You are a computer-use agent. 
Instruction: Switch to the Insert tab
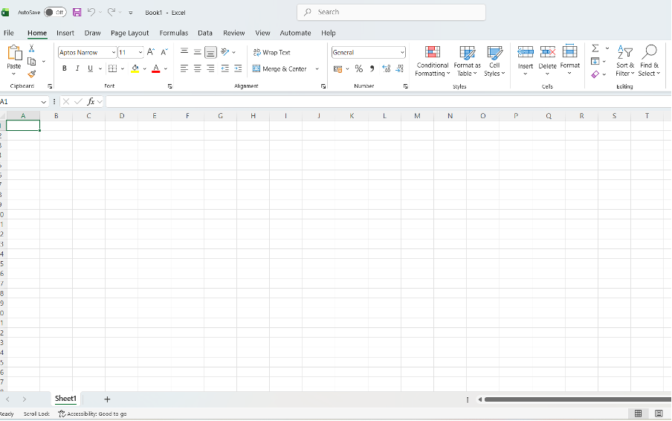pos(65,33)
